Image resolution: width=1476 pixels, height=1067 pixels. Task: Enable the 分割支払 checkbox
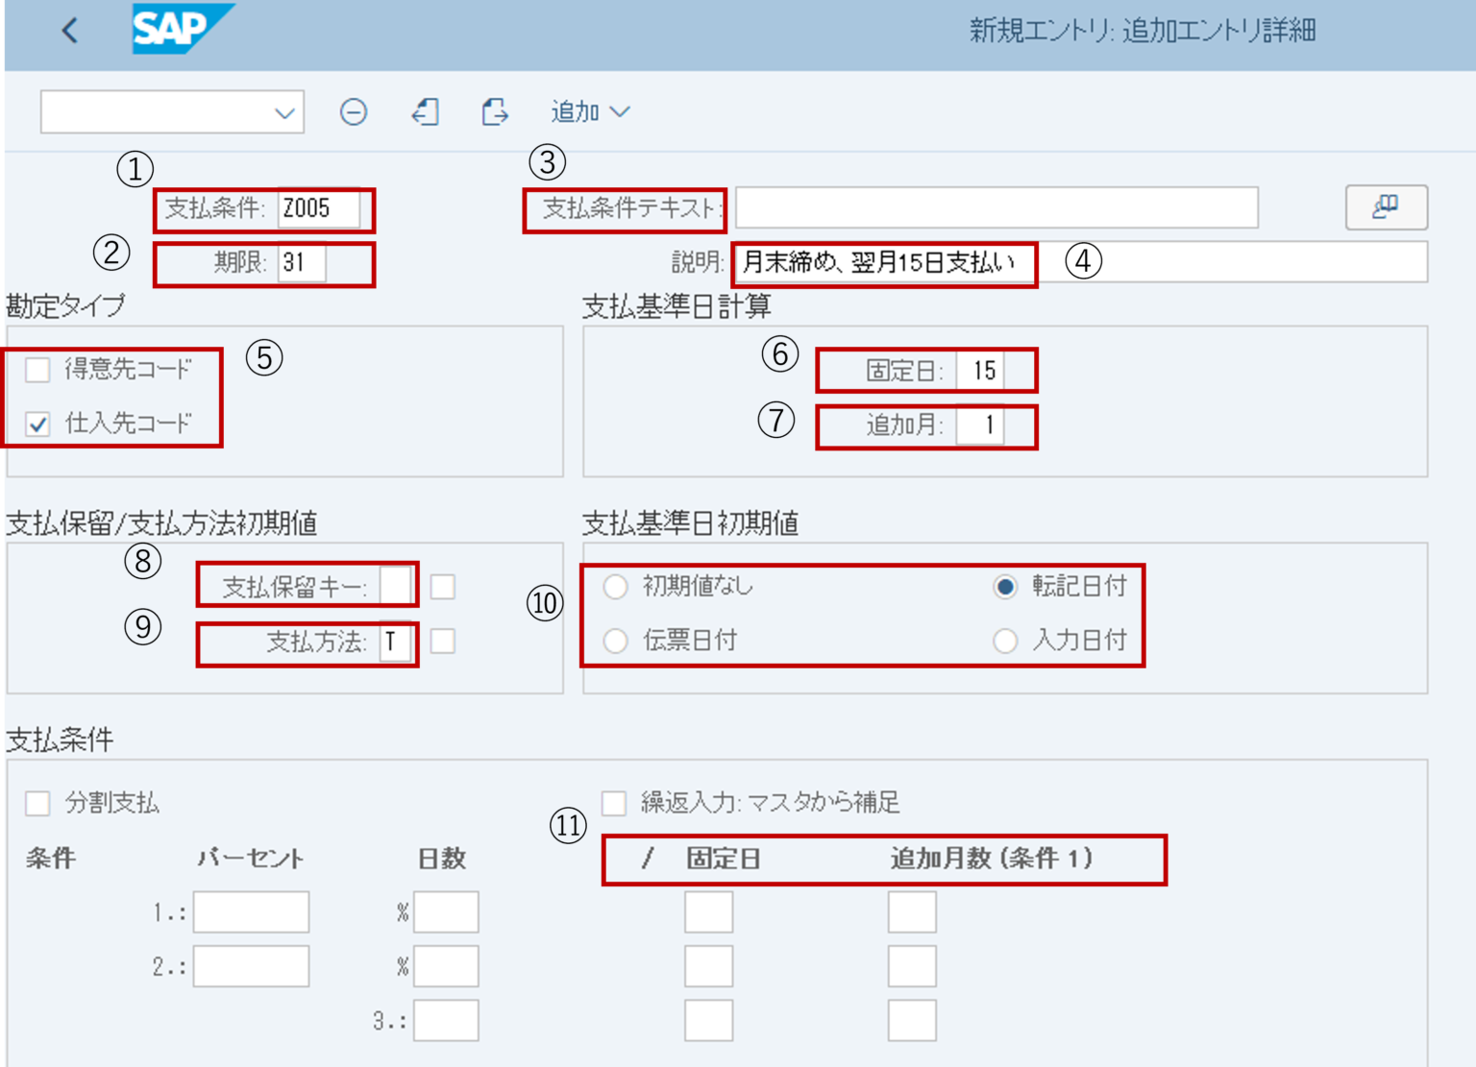(38, 803)
